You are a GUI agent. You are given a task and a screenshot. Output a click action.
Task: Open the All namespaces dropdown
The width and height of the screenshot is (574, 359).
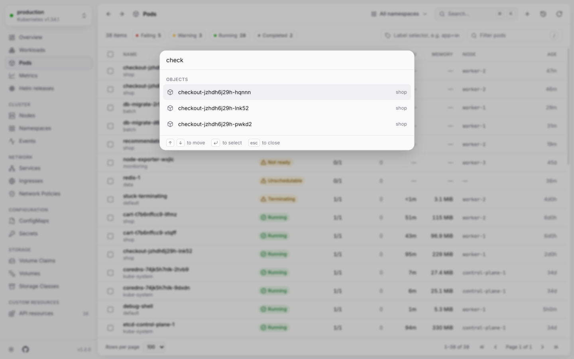(399, 14)
